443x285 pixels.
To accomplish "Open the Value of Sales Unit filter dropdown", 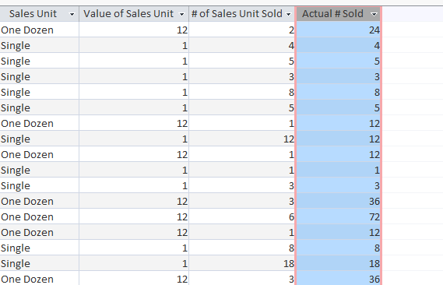I will tap(181, 14).
